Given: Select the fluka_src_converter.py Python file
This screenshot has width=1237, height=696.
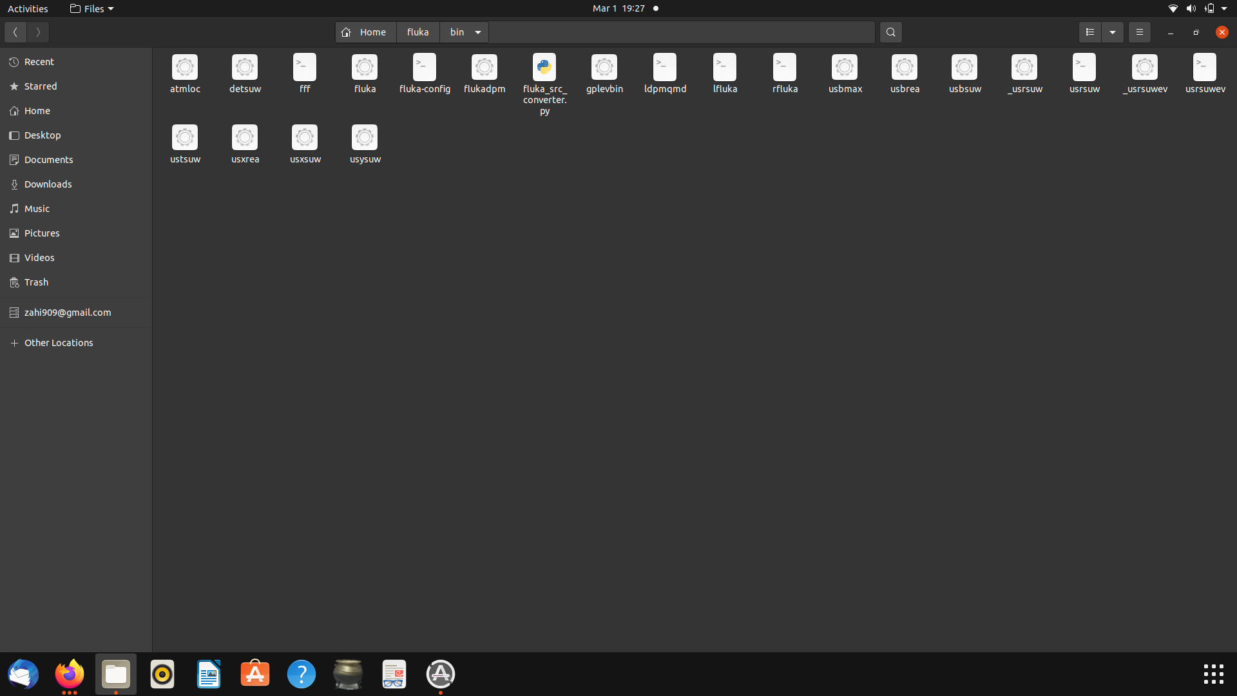Looking at the screenshot, I should 544,67.
